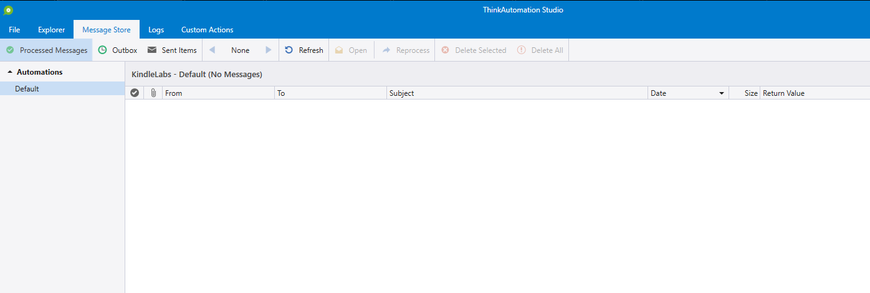The height and width of the screenshot is (293, 870).
Task: Open the Outbox clock icon view
Action: [117, 50]
